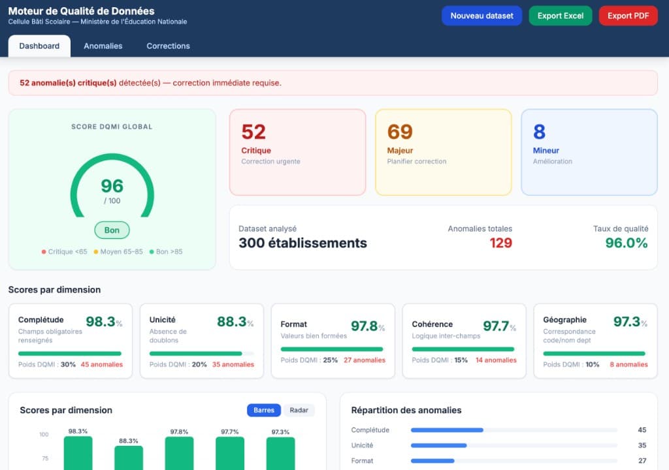
Task: Export the dashboard to PDF
Action: point(628,15)
